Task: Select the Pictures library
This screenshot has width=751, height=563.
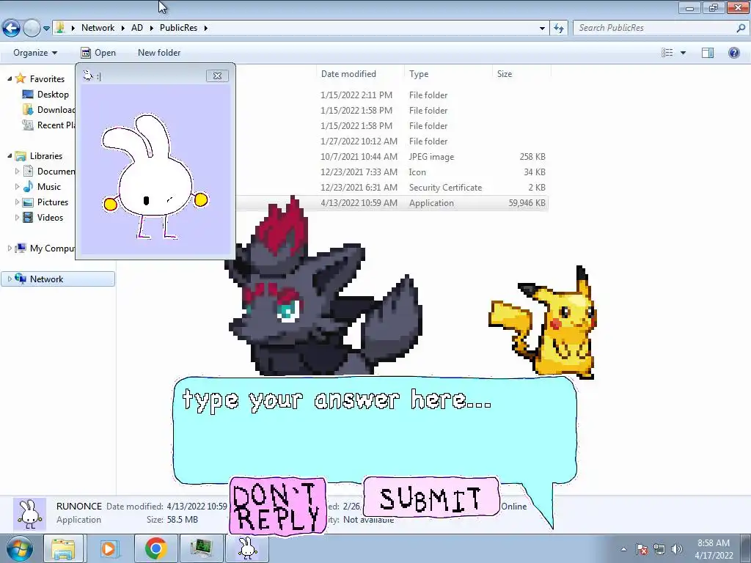Action: pos(53,202)
